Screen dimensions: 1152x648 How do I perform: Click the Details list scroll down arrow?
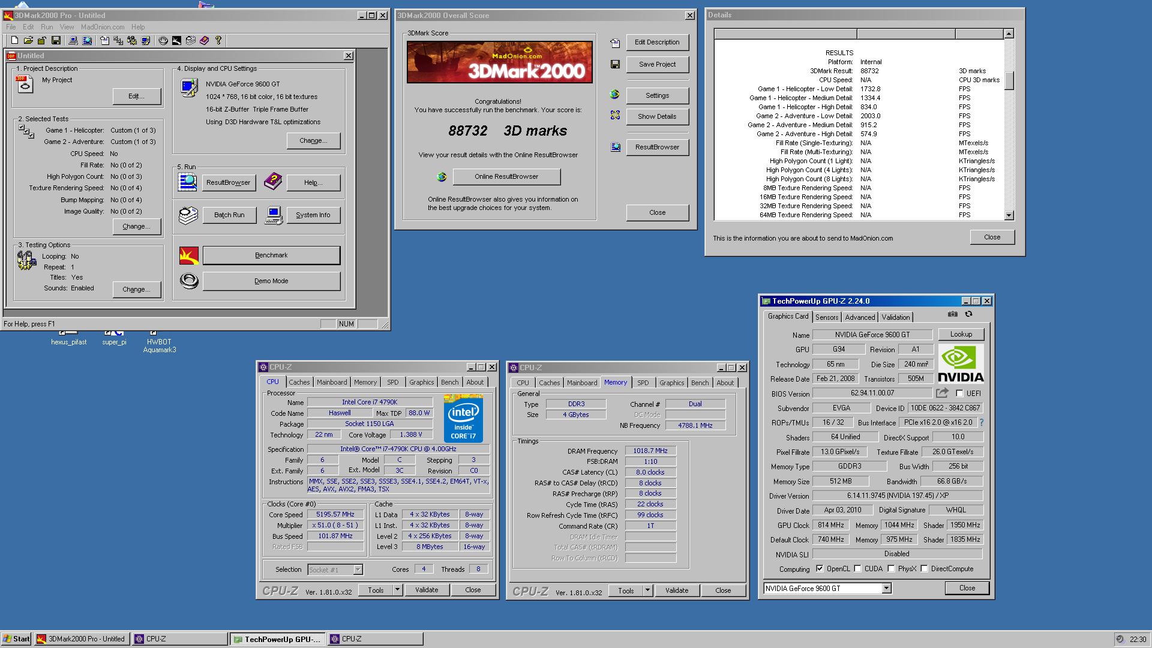tap(1009, 215)
